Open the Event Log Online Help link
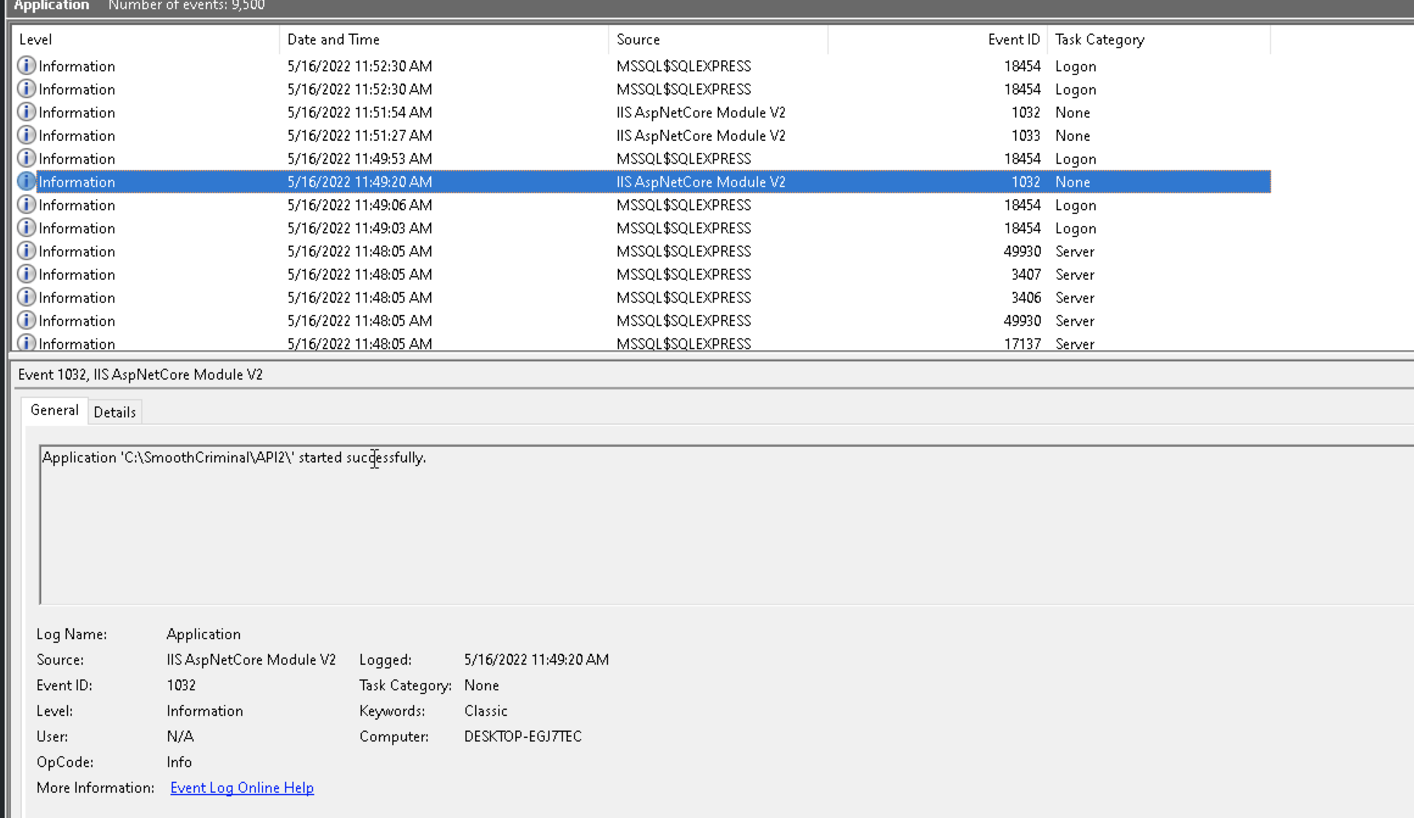This screenshot has width=1414, height=818. pos(242,788)
